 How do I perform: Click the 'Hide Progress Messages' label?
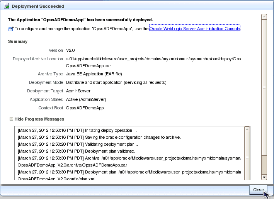pyautogui.click(x=39, y=119)
